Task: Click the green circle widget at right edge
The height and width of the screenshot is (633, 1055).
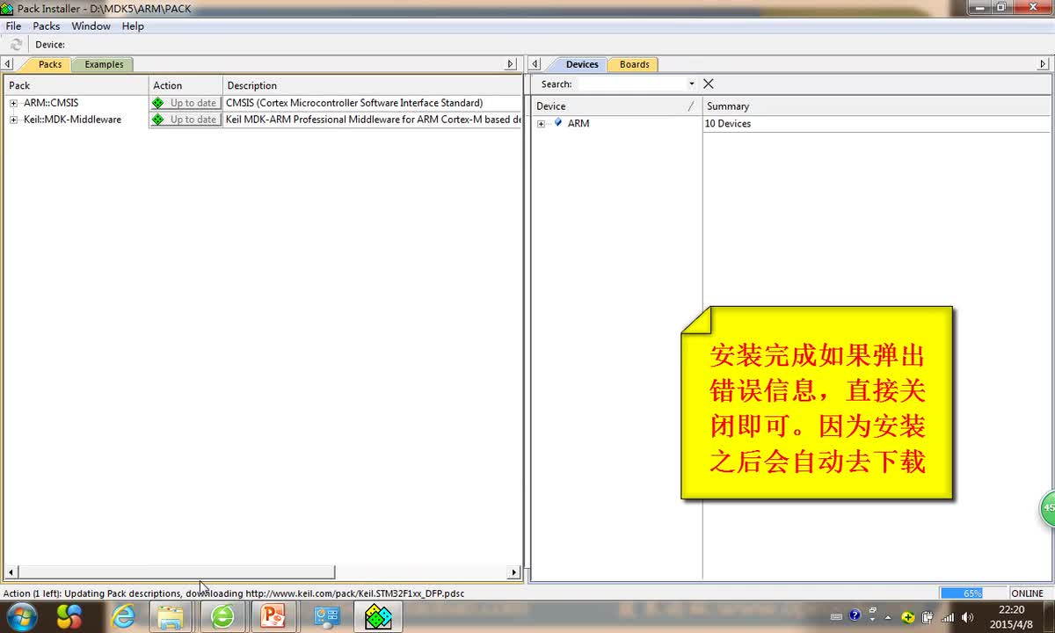Action: coord(1048,508)
